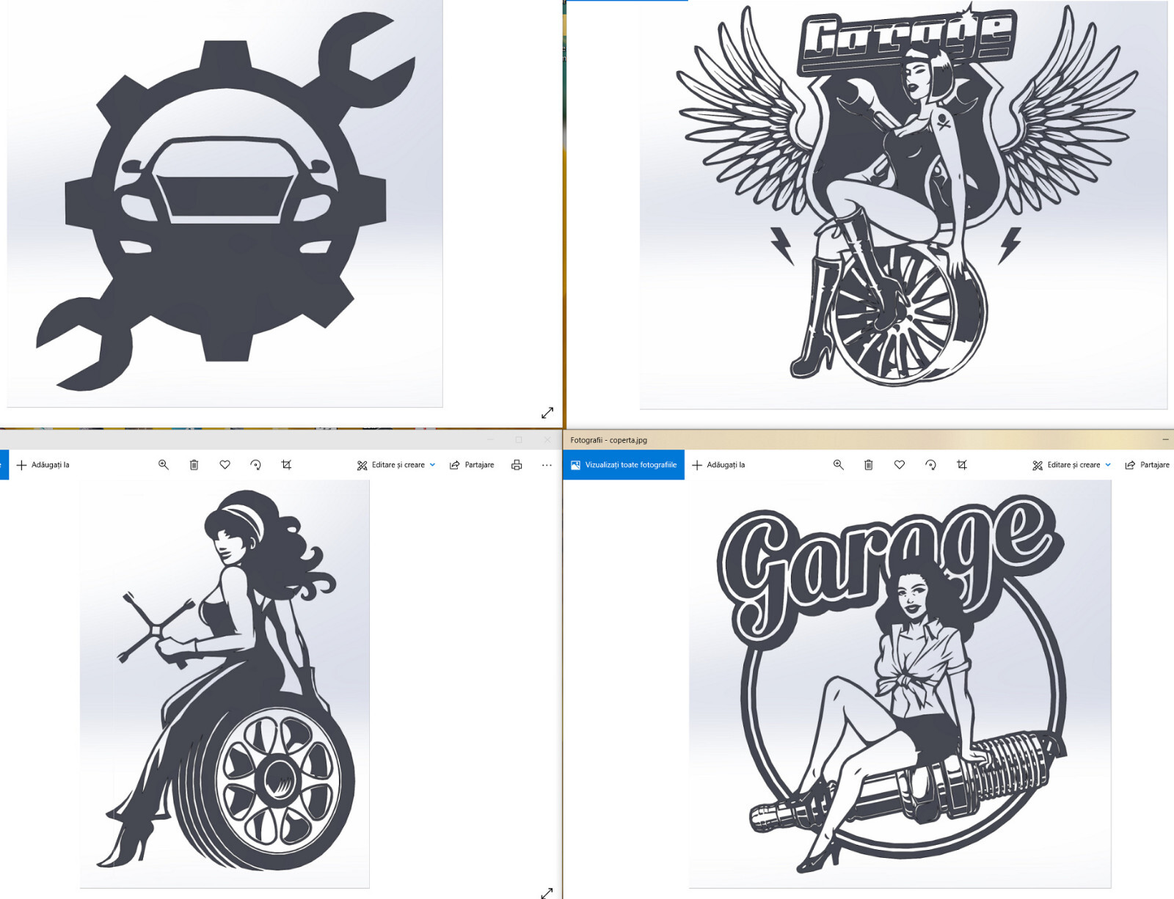
Task: Minimize the coperta.jpg Photos window
Action: pyautogui.click(x=1165, y=440)
